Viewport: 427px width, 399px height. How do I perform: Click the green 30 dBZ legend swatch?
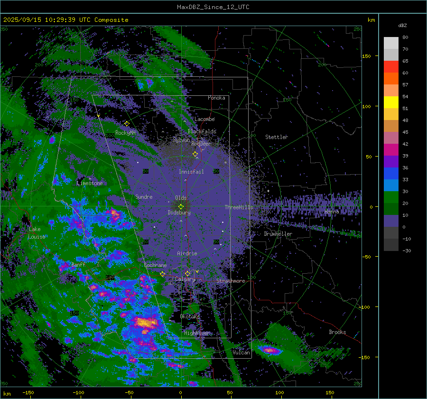point(391,197)
